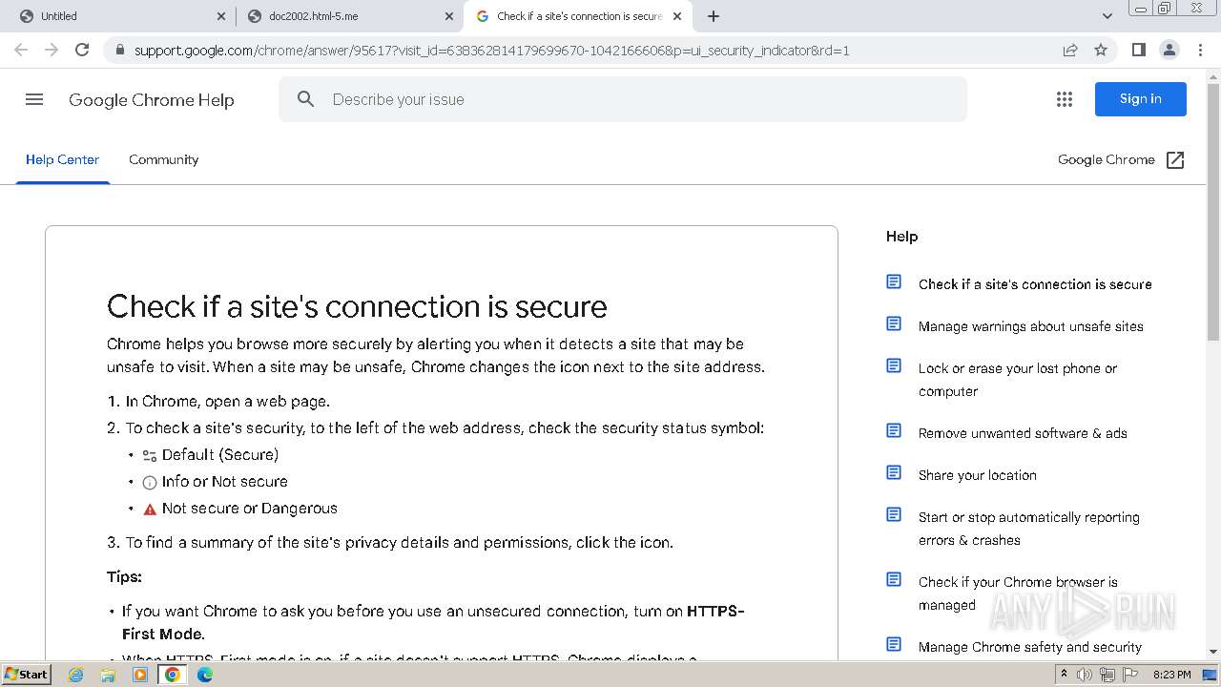Screen dimensions: 1221x687
Task: Share this page icon
Action: [1070, 50]
